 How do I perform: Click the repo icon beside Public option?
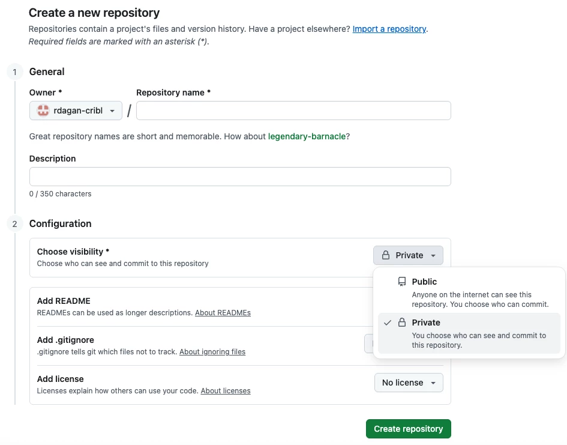(402, 282)
